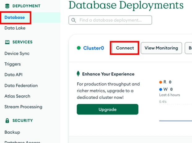This screenshot has height=143, width=192.
Task: Open Stream Processing service
Action: click(24, 107)
